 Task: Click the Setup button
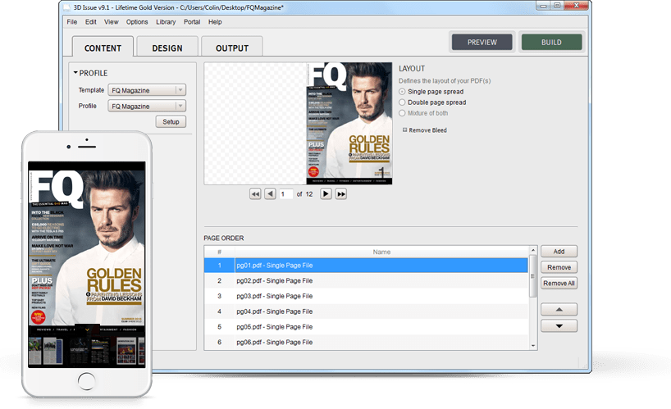[171, 122]
